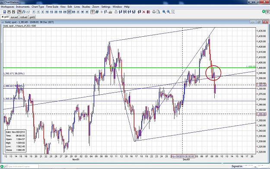Screen dimensions: 270x169
Task: Click the print preview icon
Action: [x=159, y=12]
